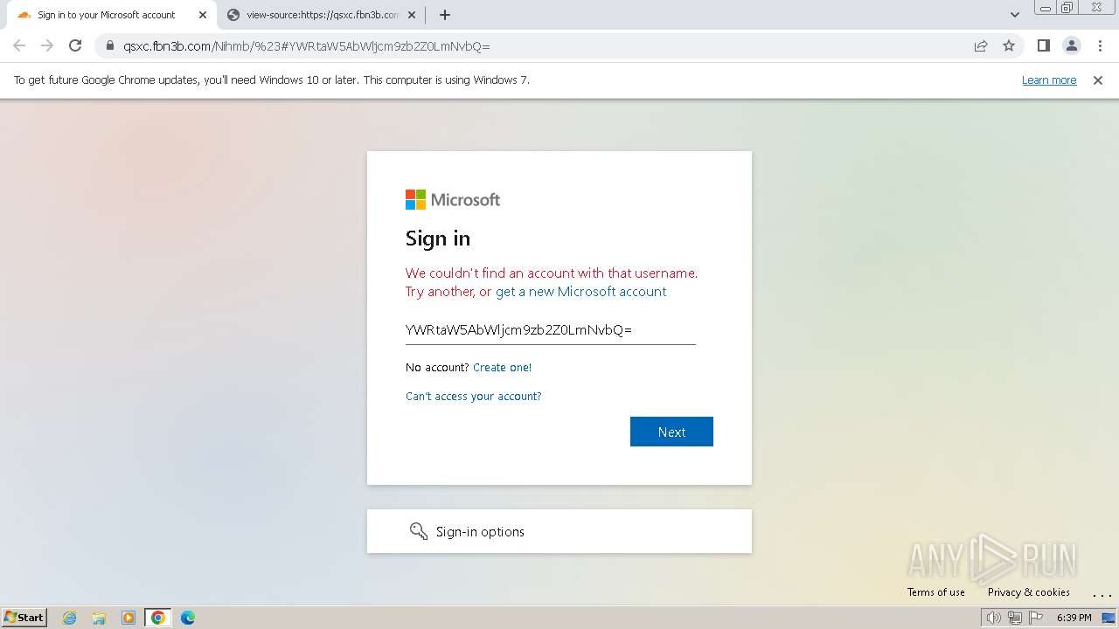Image resolution: width=1119 pixels, height=629 pixels.
Task: Select Chrome in the taskbar
Action: click(158, 618)
